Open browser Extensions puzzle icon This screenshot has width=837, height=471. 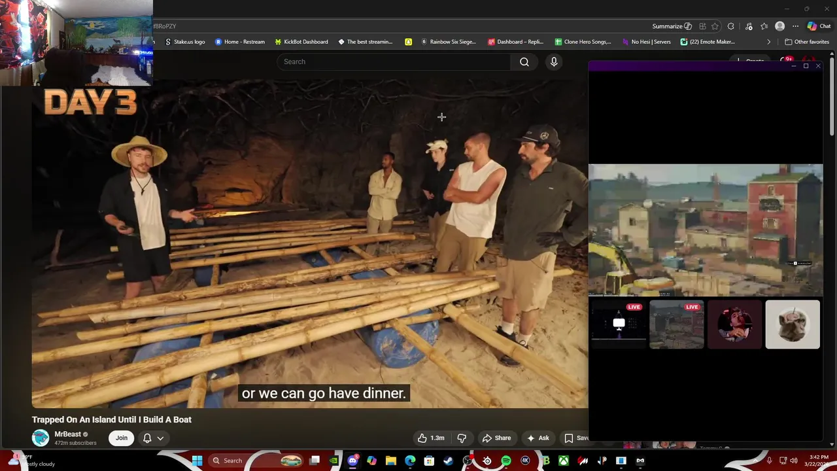click(x=731, y=26)
